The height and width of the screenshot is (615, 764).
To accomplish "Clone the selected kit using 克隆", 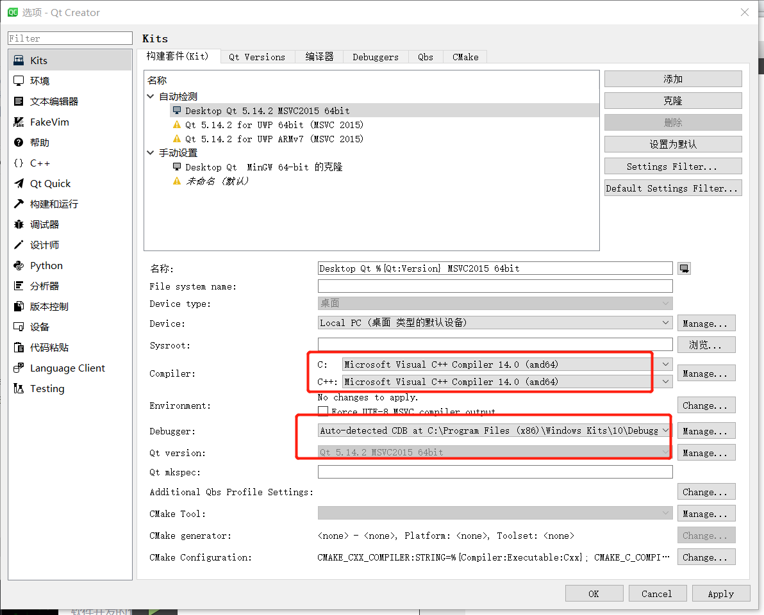I will [x=672, y=100].
